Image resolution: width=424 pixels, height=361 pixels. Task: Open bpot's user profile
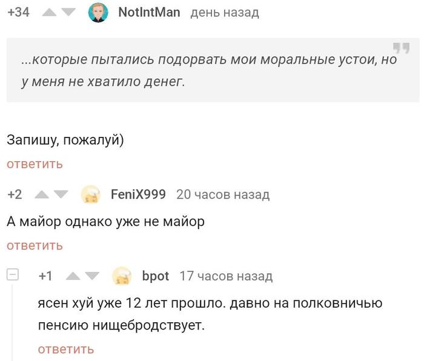(x=155, y=276)
